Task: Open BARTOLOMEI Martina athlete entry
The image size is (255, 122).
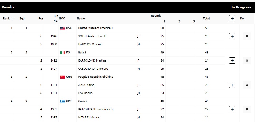Action: tap(93, 61)
